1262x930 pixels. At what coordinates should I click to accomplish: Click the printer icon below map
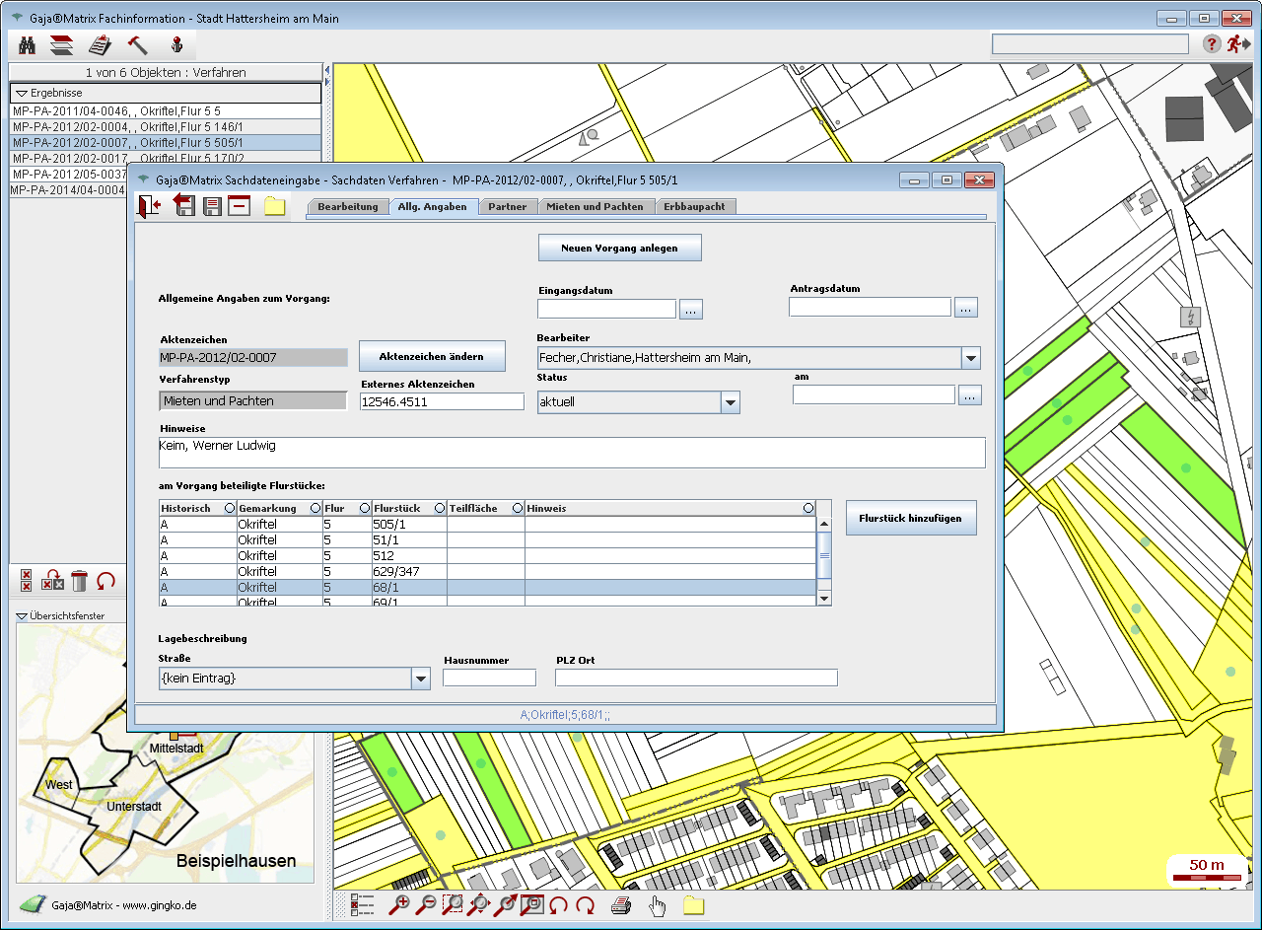tap(620, 905)
